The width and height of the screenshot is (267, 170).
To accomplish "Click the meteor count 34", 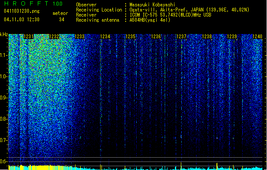I will [62, 20].
